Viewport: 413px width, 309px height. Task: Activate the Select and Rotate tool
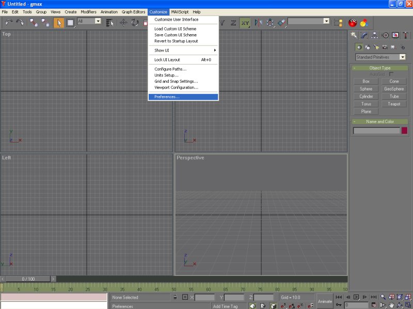coord(135,22)
